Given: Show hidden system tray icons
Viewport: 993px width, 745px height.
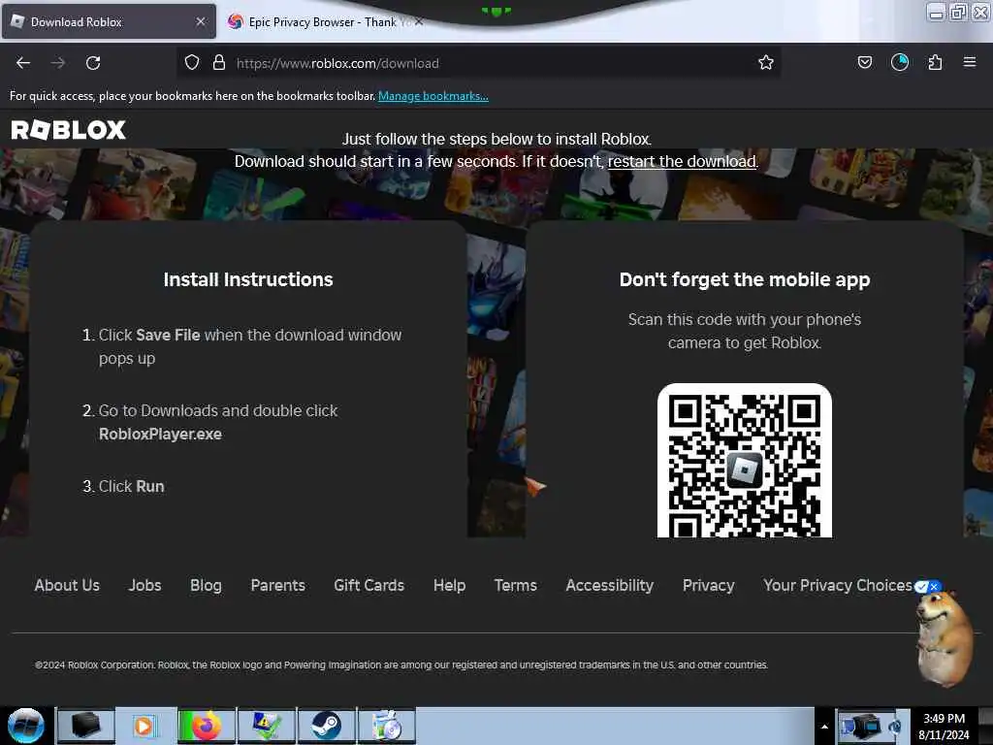Looking at the screenshot, I should point(824,727).
